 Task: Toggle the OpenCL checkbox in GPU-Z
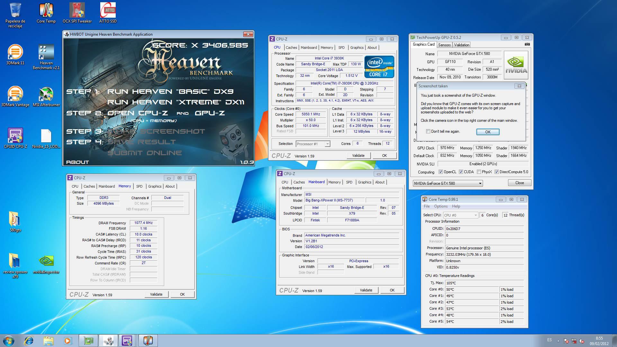tap(441, 172)
